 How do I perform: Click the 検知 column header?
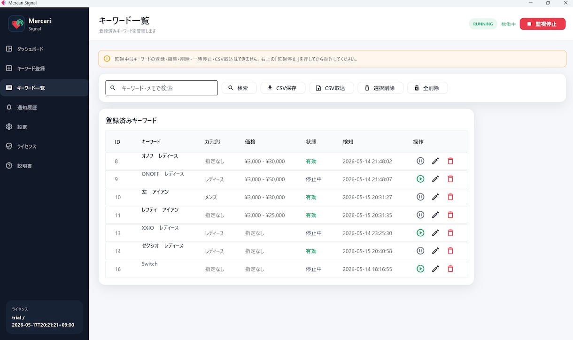[x=348, y=142]
